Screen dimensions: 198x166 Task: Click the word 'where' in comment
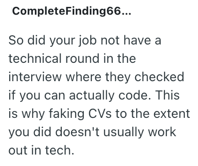pos(83,77)
